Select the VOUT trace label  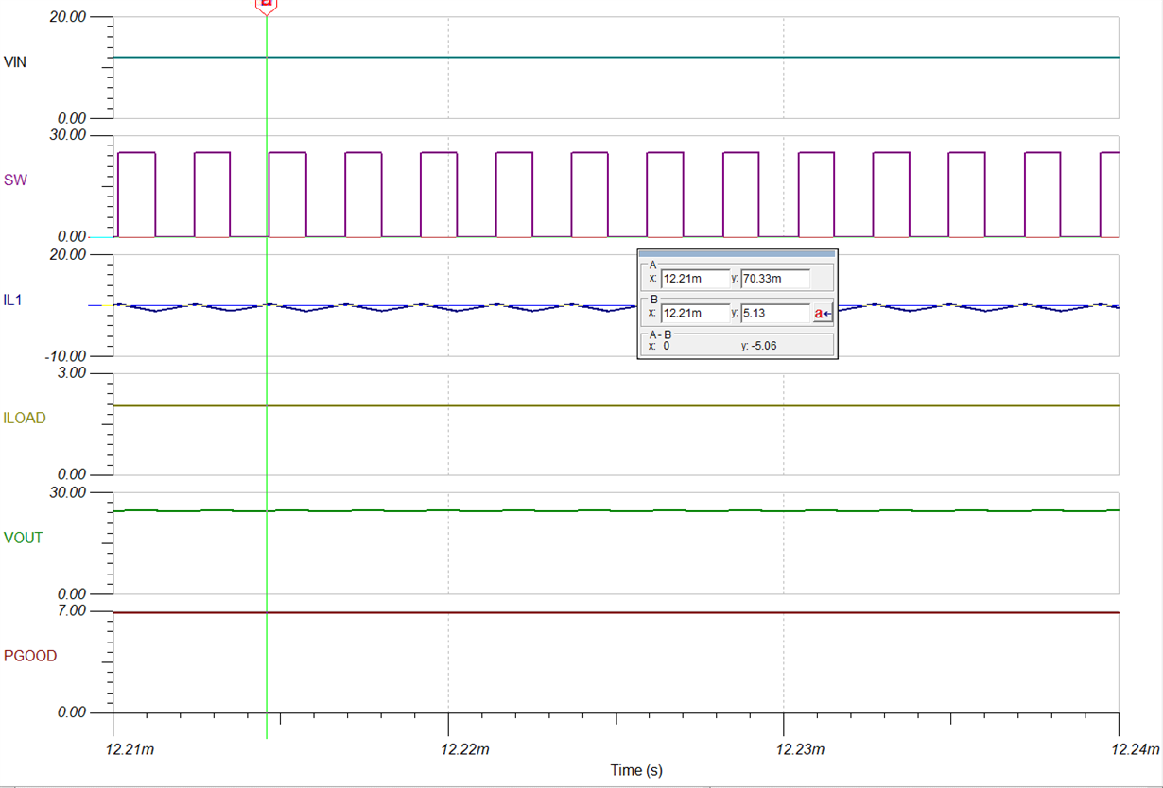(23, 538)
